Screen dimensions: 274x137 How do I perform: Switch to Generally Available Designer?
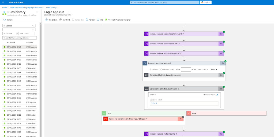tap(118, 20)
